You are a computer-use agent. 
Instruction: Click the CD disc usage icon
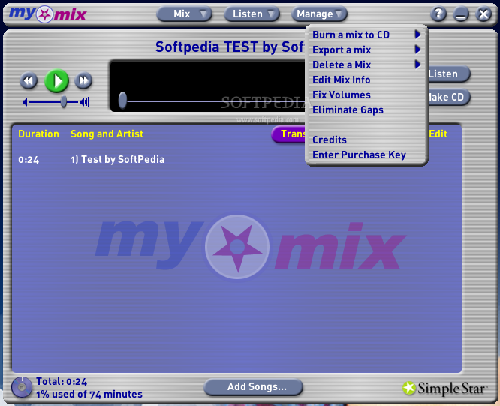22,387
